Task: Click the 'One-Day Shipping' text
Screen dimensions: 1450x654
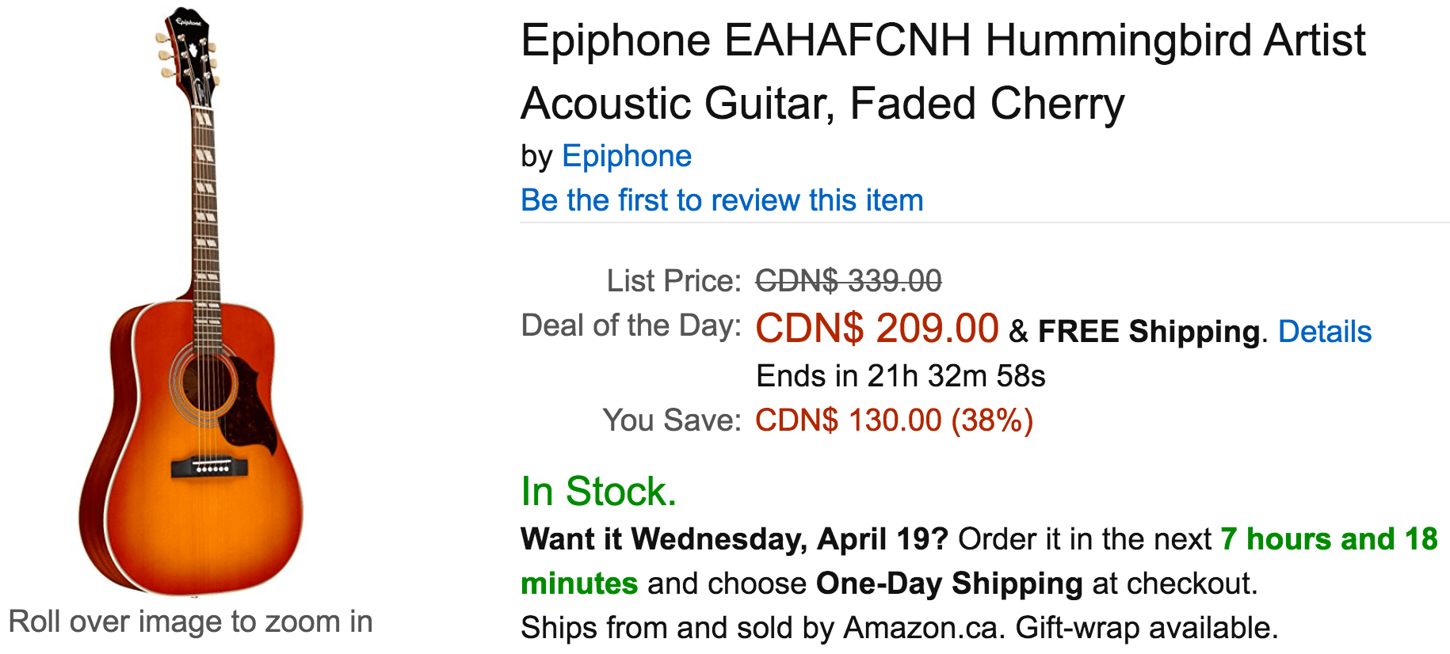Action: click(x=949, y=584)
